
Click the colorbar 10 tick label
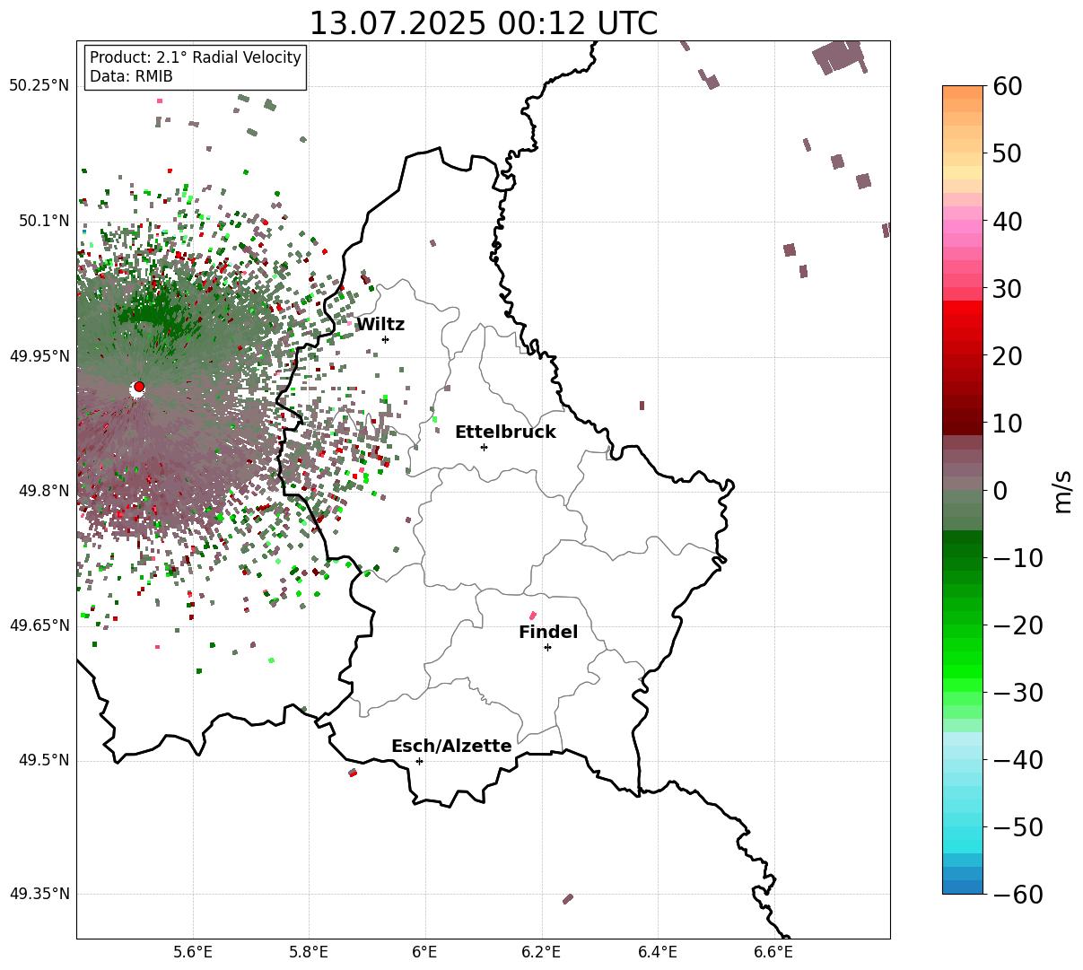tap(1007, 423)
